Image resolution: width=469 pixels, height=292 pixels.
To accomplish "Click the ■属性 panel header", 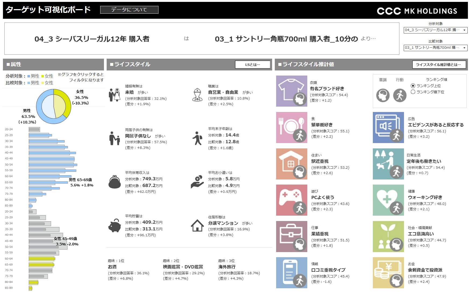I will 53,65.
